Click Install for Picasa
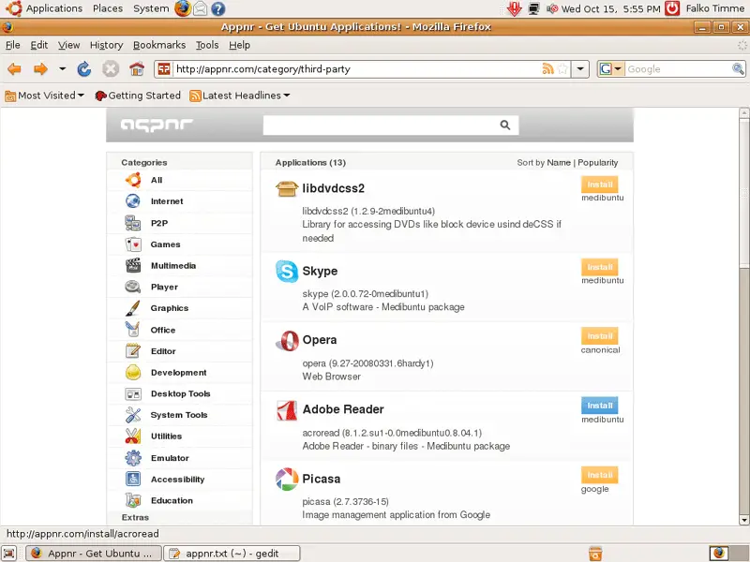Viewport: 750px width, 562px height. click(x=600, y=475)
